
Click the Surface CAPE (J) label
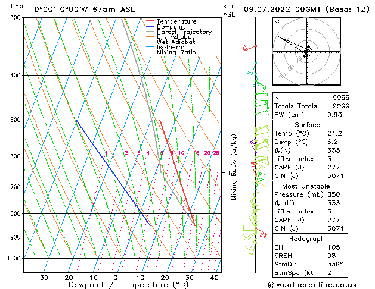pyautogui.click(x=289, y=167)
